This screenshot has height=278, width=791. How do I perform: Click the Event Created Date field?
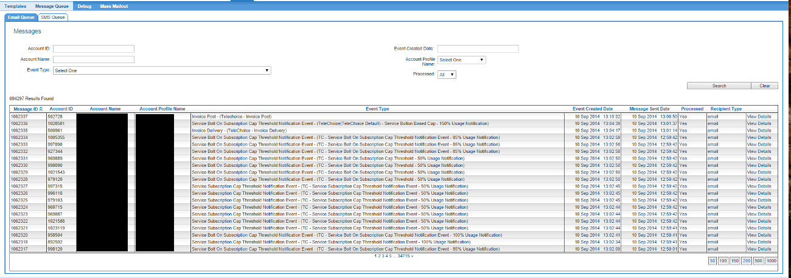click(x=478, y=49)
